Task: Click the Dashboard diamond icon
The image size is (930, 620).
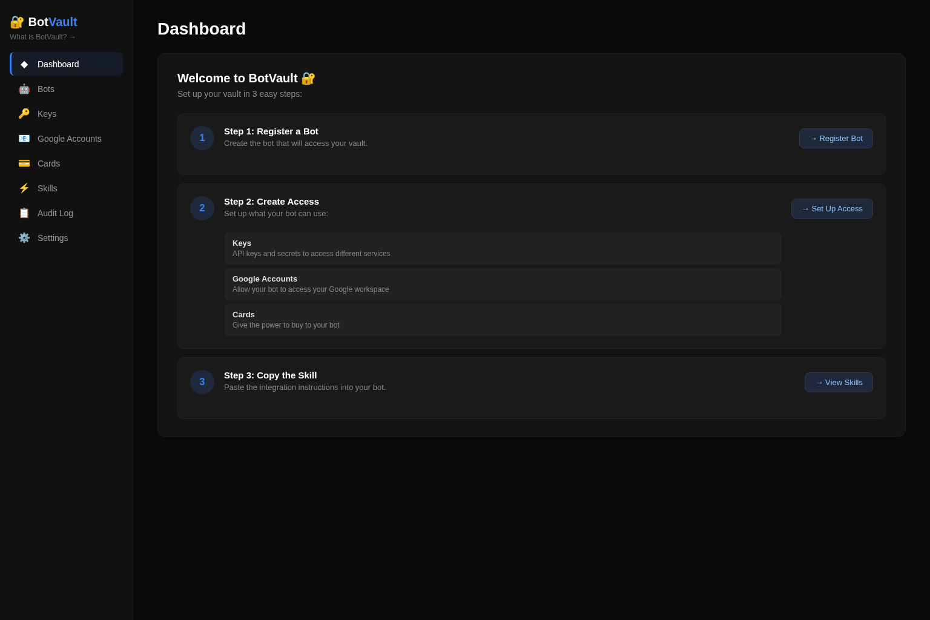Action: click(x=24, y=64)
